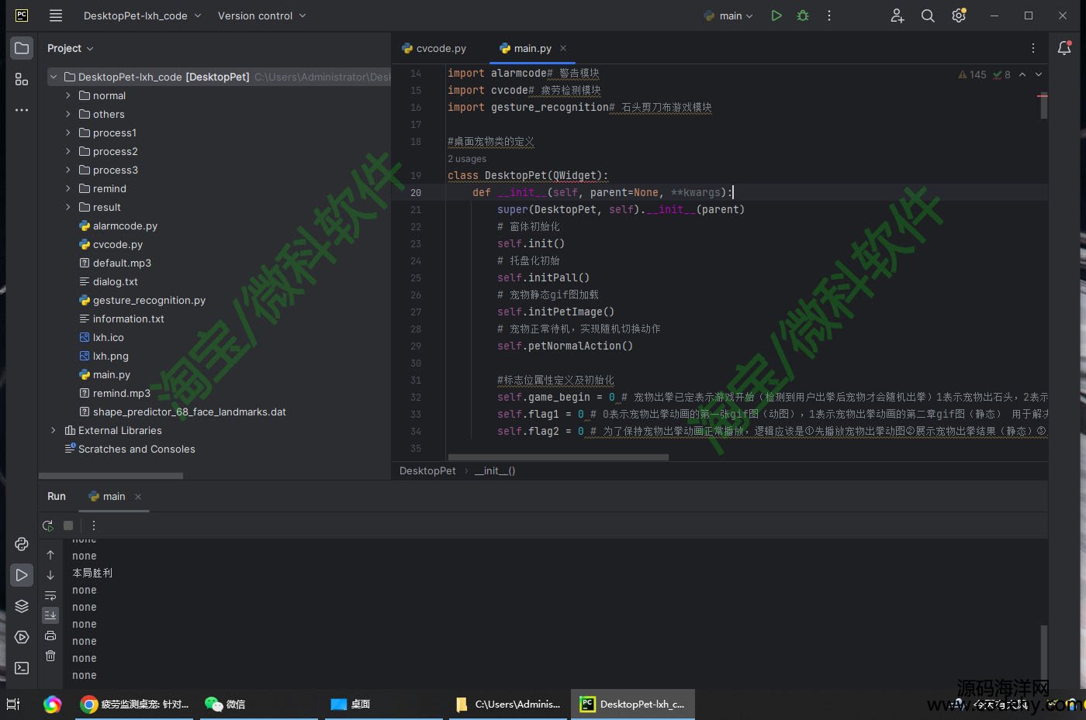This screenshot has width=1086, height=720.
Task: Toggle scroll to end in console
Action: [x=50, y=615]
